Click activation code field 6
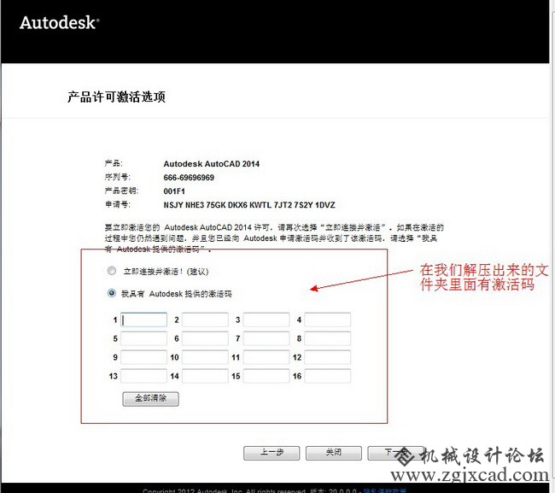The height and width of the screenshot is (493, 555). click(x=205, y=338)
